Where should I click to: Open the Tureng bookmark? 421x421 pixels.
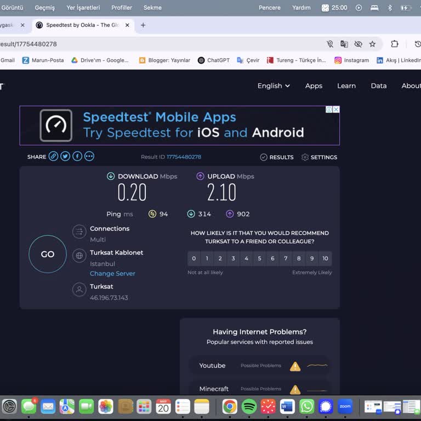pyautogui.click(x=297, y=60)
